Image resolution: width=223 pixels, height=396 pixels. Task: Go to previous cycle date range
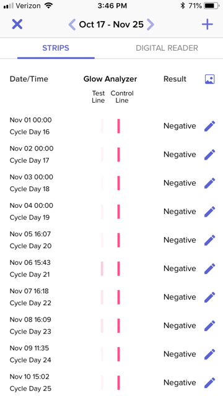pos(72,25)
